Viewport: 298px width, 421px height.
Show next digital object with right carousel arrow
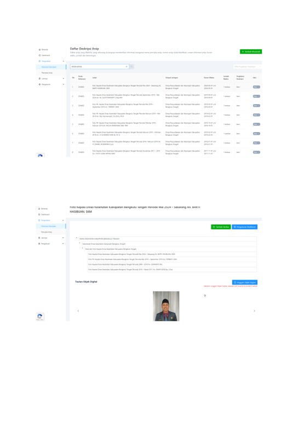[254, 311]
